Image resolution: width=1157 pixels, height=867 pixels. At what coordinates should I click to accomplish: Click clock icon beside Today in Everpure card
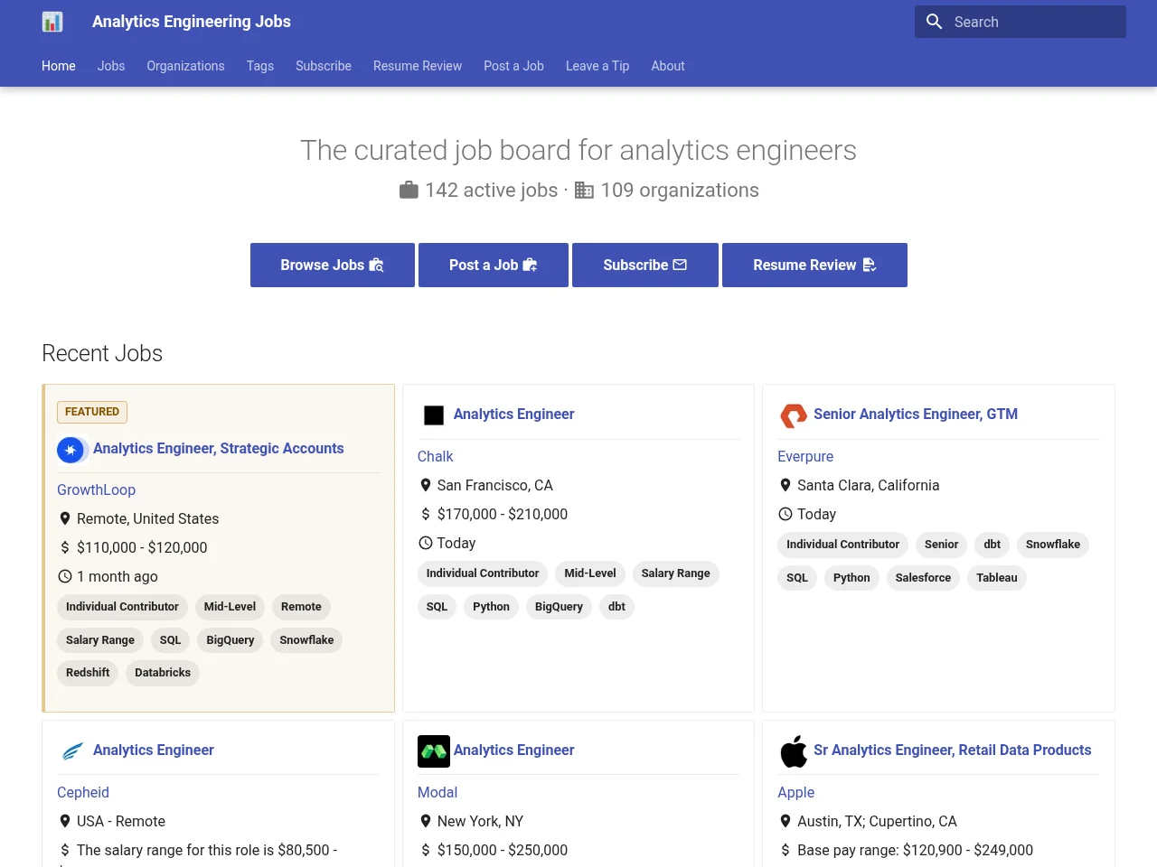pos(785,514)
